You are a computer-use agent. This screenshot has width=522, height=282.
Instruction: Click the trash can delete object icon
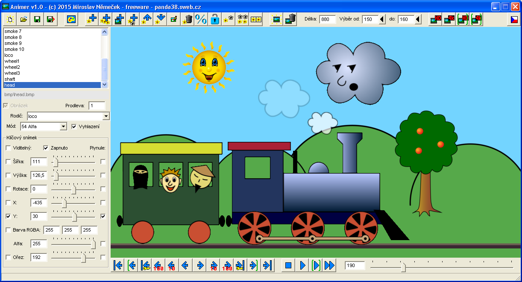click(188, 19)
